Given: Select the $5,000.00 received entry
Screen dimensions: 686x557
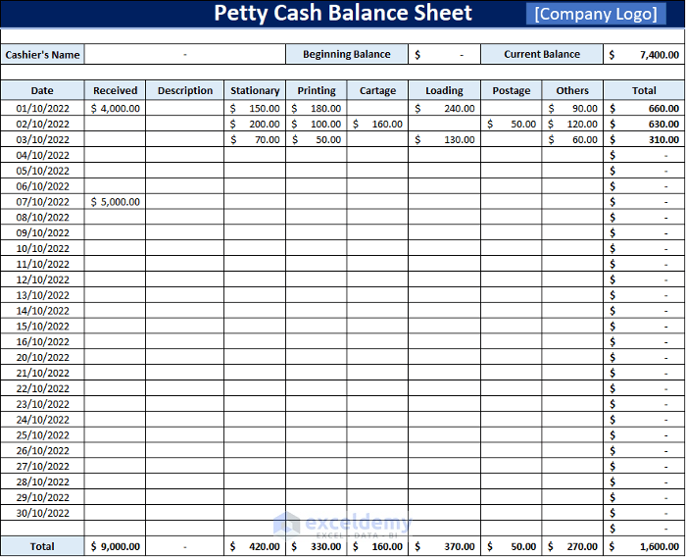Looking at the screenshot, I should click(x=115, y=202).
